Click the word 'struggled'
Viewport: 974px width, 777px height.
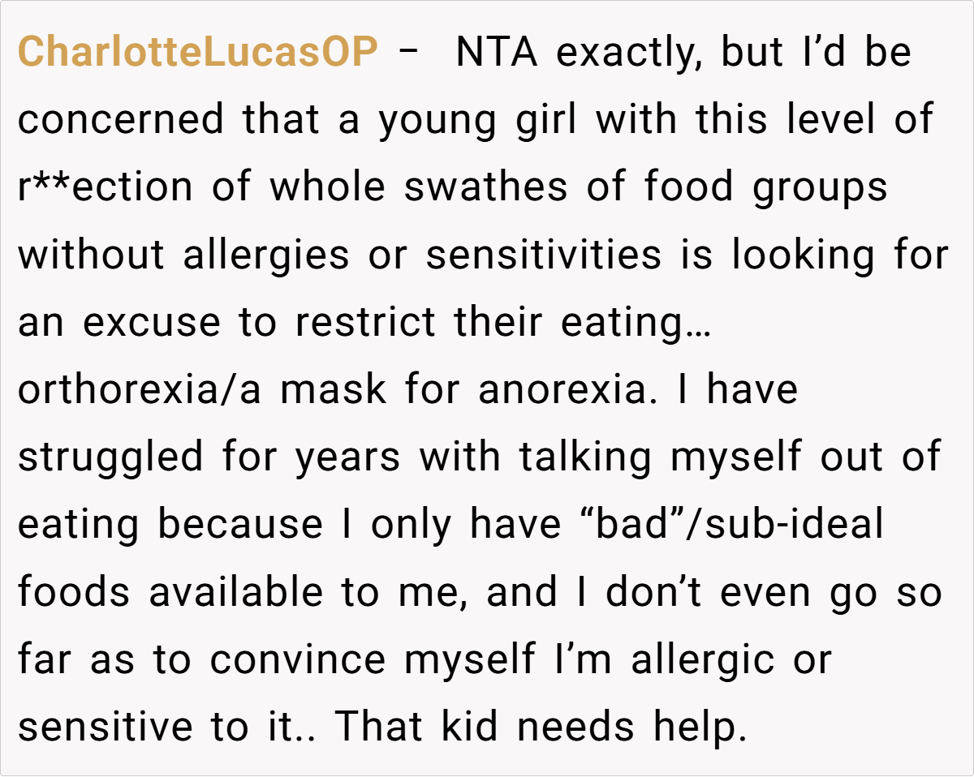coord(111,457)
